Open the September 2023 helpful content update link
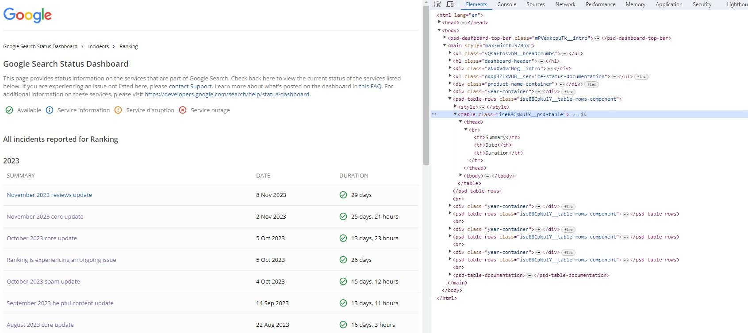748x333 pixels. coord(60,303)
